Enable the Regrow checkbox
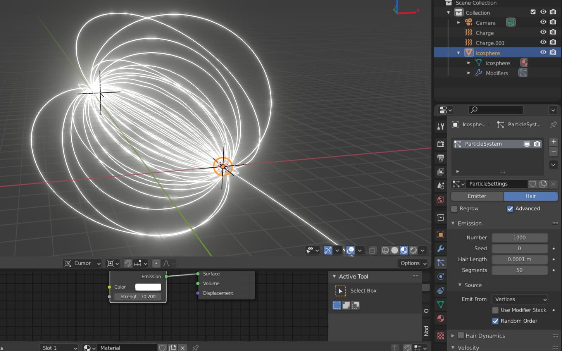562x351 pixels. click(455, 209)
